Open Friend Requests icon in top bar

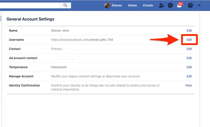[x=162, y=5]
